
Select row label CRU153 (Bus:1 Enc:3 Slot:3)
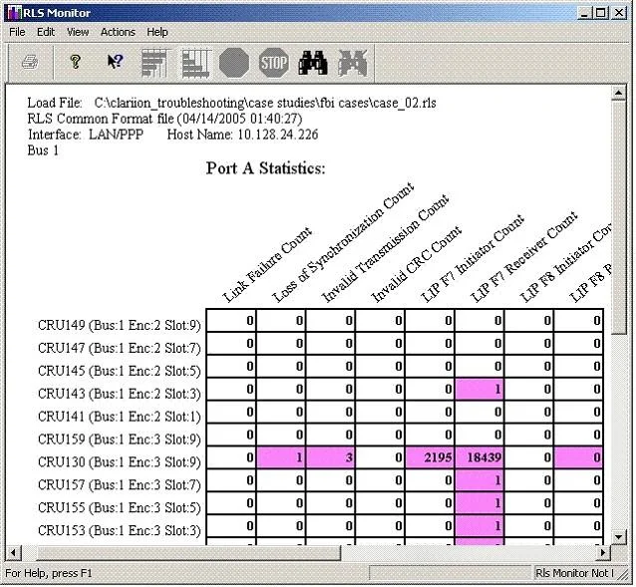120,530
